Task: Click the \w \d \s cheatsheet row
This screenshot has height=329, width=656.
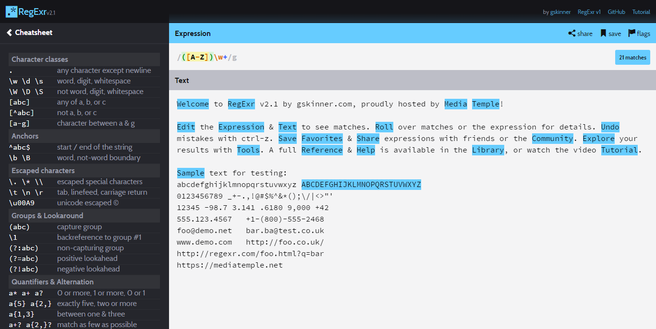Action: [84, 81]
